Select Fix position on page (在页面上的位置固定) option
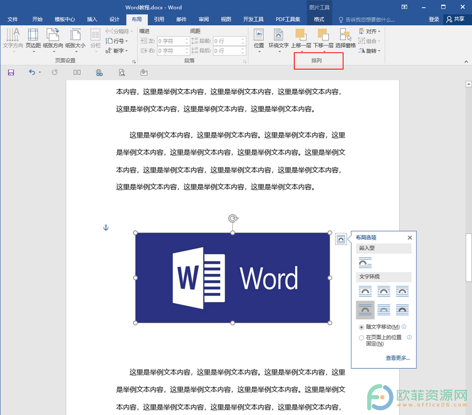This screenshot has height=415, width=472. pyautogui.click(x=381, y=340)
